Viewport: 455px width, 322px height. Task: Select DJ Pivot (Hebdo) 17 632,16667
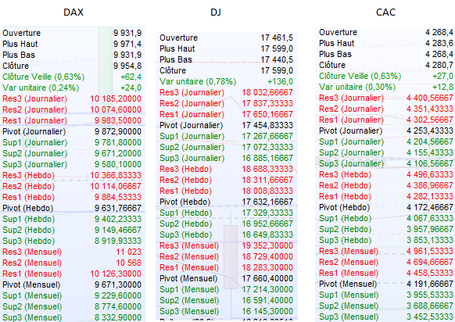coord(227,202)
